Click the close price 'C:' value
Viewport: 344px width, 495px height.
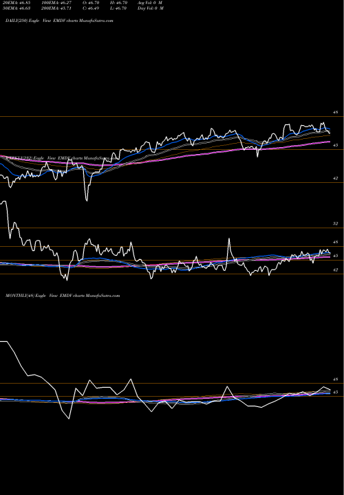tap(91, 8)
